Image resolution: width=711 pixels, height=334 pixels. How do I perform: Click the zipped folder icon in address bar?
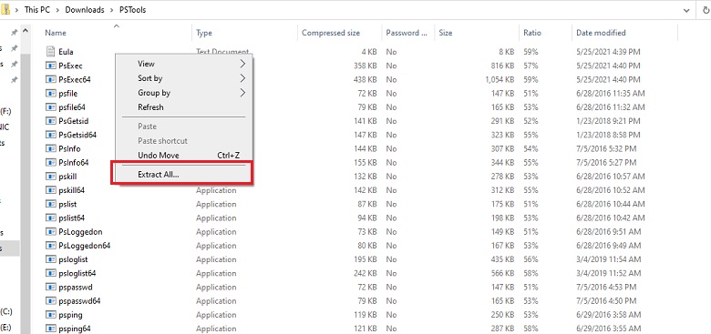pyautogui.click(x=5, y=9)
